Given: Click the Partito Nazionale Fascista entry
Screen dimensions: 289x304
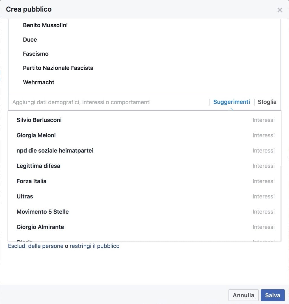Looking at the screenshot, I should 58,68.
